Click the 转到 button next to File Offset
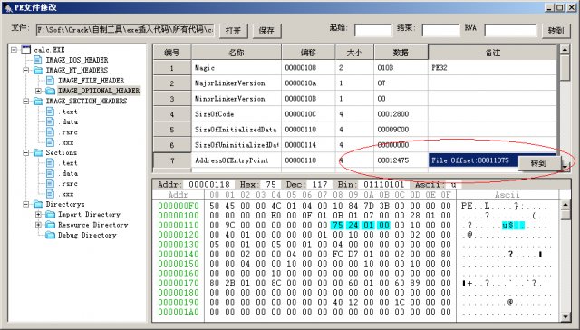This screenshot has width=580, height=330. pyautogui.click(x=539, y=163)
